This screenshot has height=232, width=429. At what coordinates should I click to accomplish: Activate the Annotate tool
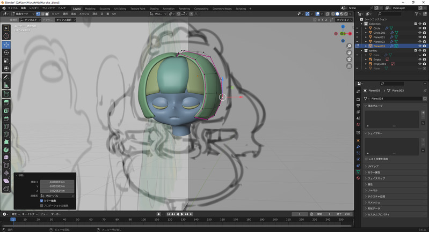(6, 77)
